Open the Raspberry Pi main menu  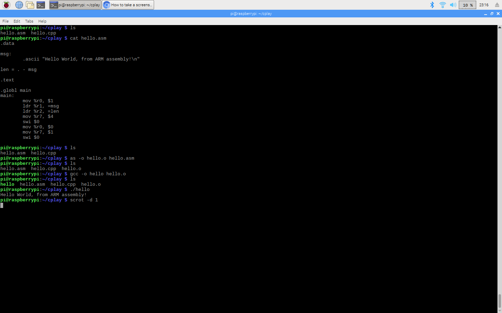[x=6, y=5]
